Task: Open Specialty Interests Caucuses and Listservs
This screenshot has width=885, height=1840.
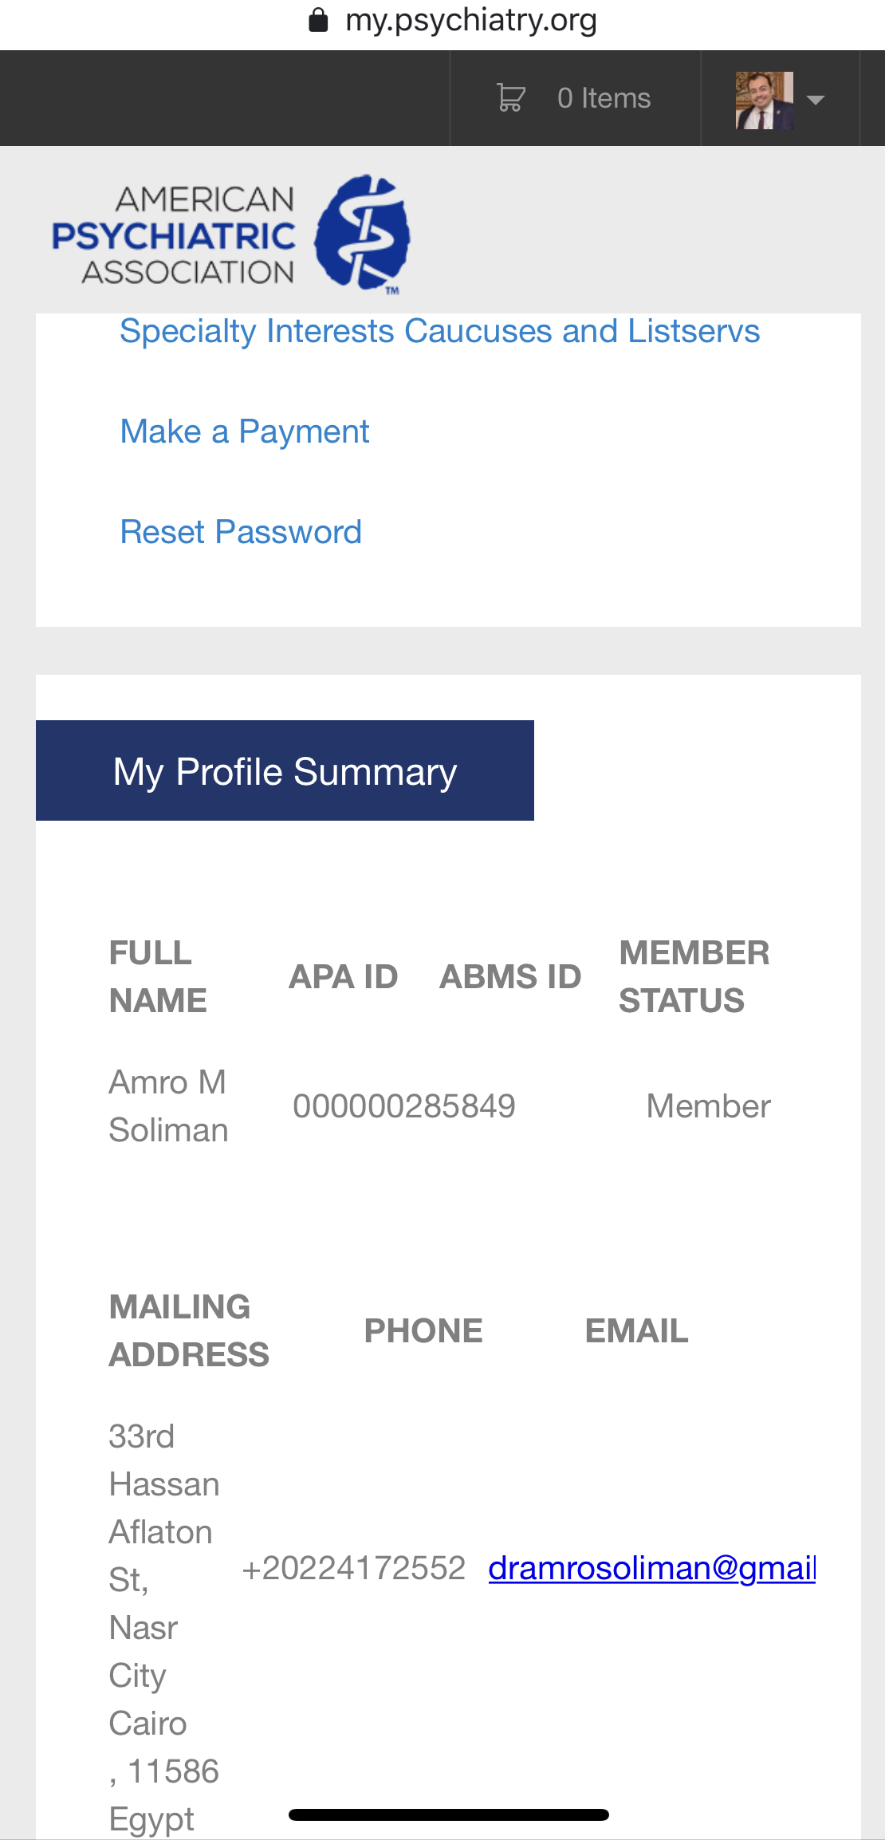Action: pos(439,331)
